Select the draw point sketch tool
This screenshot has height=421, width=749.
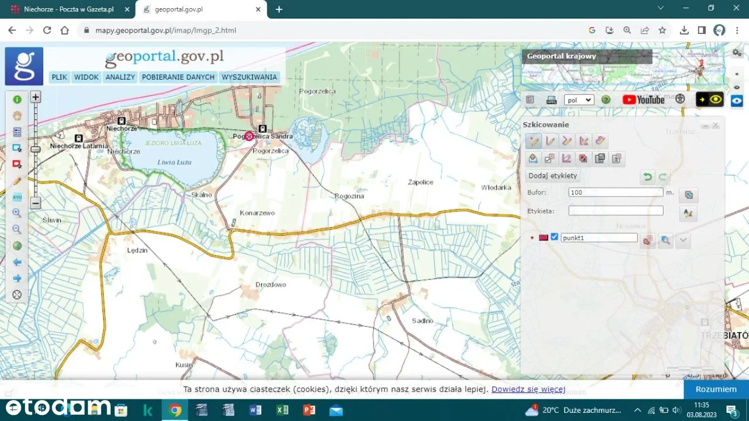(x=533, y=141)
